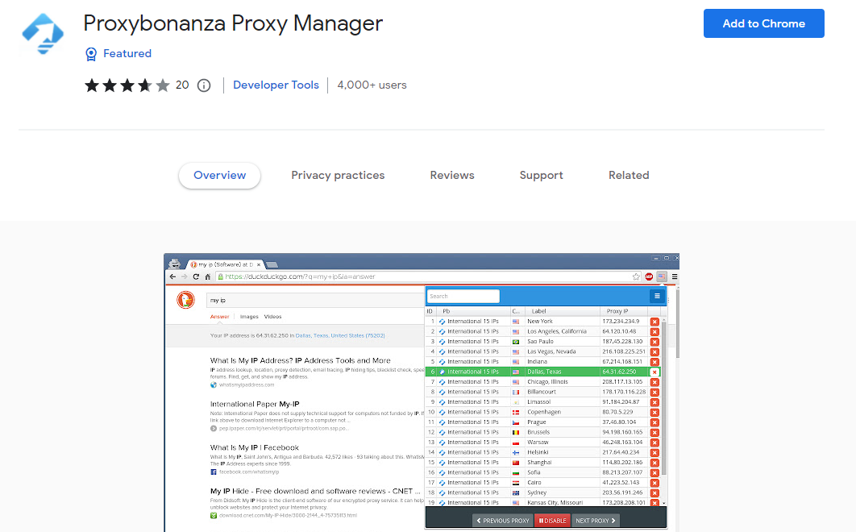Click the X on the Dallas, Texas row

click(x=654, y=372)
